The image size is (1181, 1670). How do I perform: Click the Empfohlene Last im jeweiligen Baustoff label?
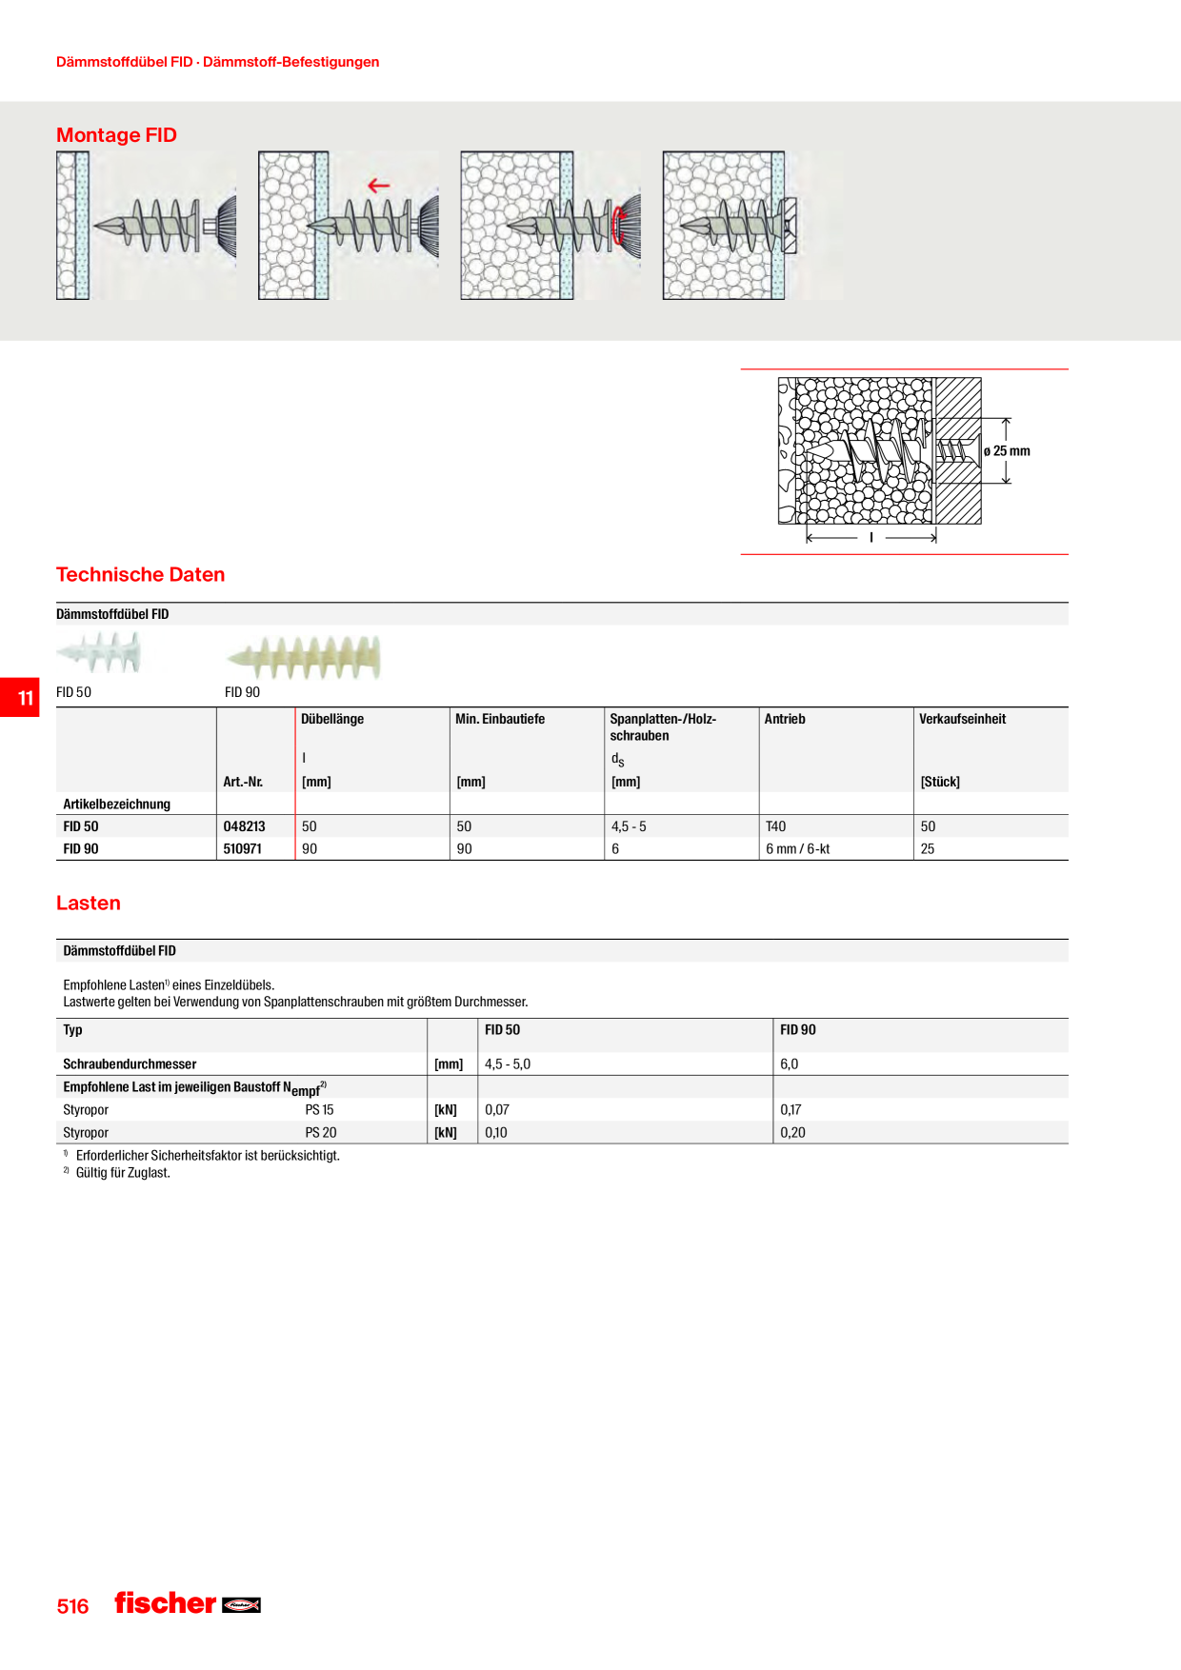[194, 1087]
